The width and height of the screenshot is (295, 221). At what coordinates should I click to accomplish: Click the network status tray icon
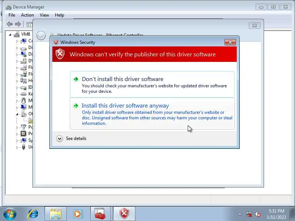click(x=249, y=214)
